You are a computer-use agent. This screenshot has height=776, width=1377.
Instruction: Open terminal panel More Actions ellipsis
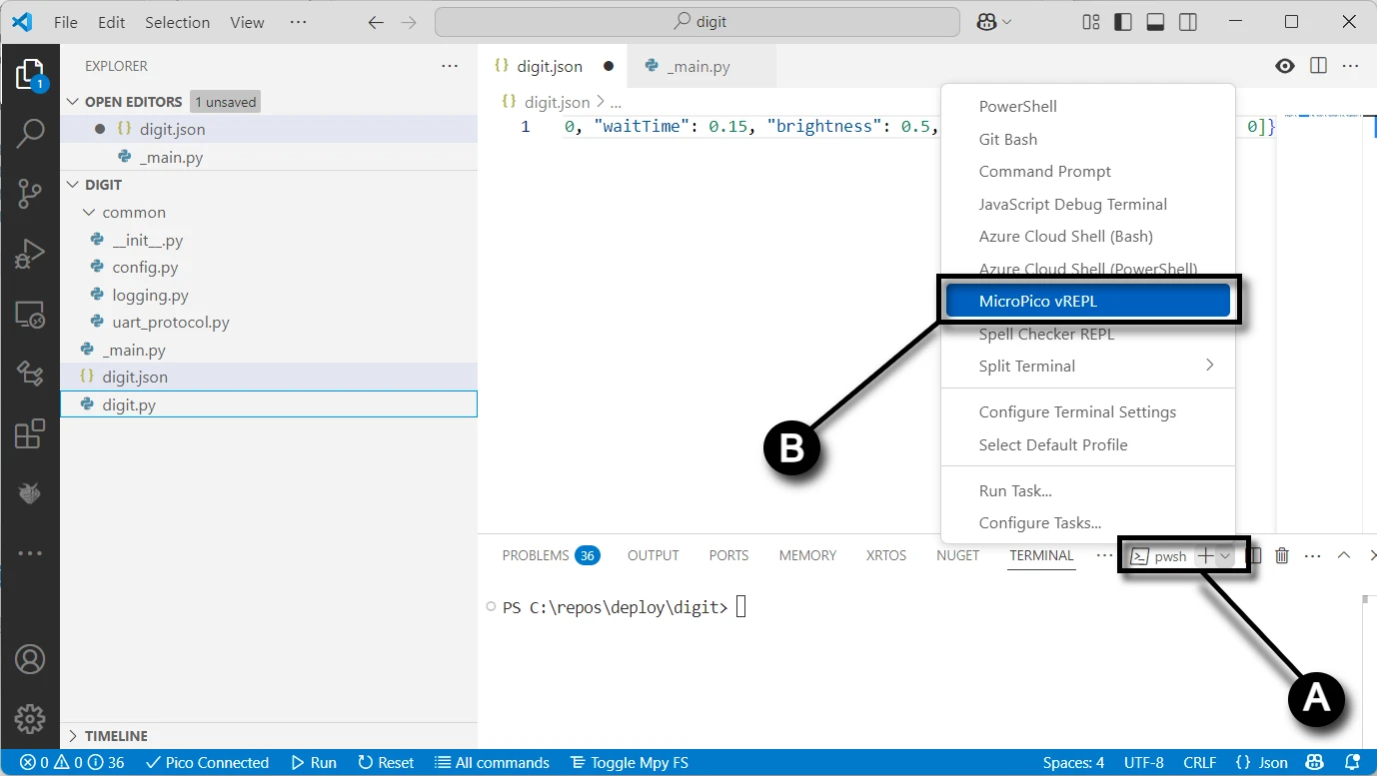click(x=1313, y=555)
